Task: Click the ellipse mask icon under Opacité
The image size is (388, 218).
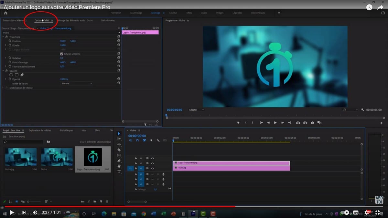Action: [x=11, y=75]
